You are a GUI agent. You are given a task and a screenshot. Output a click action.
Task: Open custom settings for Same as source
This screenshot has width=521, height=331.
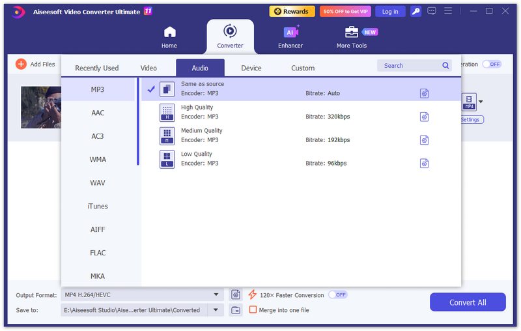(425, 93)
